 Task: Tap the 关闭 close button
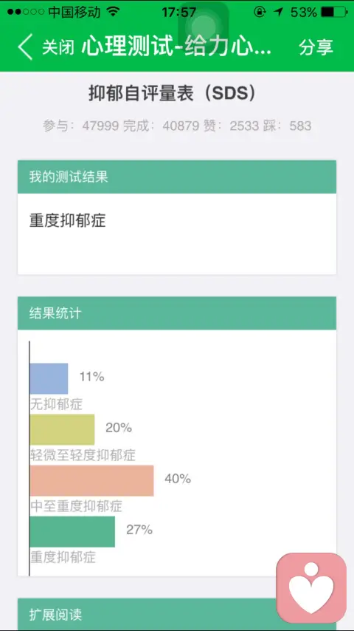point(58,47)
